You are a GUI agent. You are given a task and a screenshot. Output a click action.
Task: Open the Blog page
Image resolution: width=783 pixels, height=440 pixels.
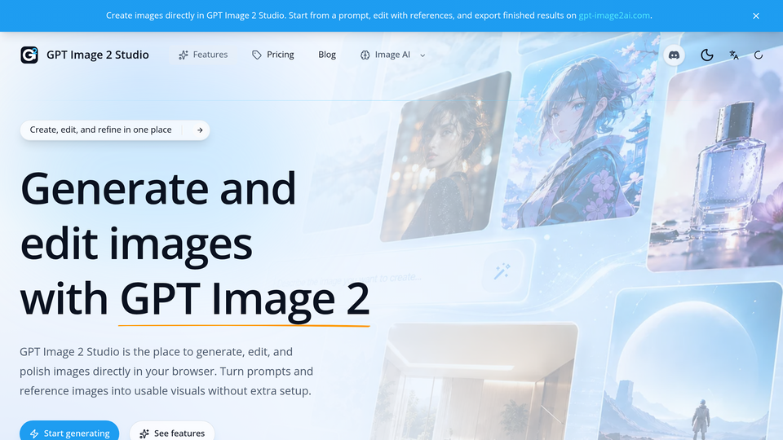327,55
